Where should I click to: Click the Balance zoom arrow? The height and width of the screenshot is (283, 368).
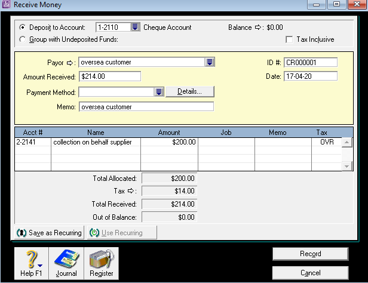coord(257,27)
